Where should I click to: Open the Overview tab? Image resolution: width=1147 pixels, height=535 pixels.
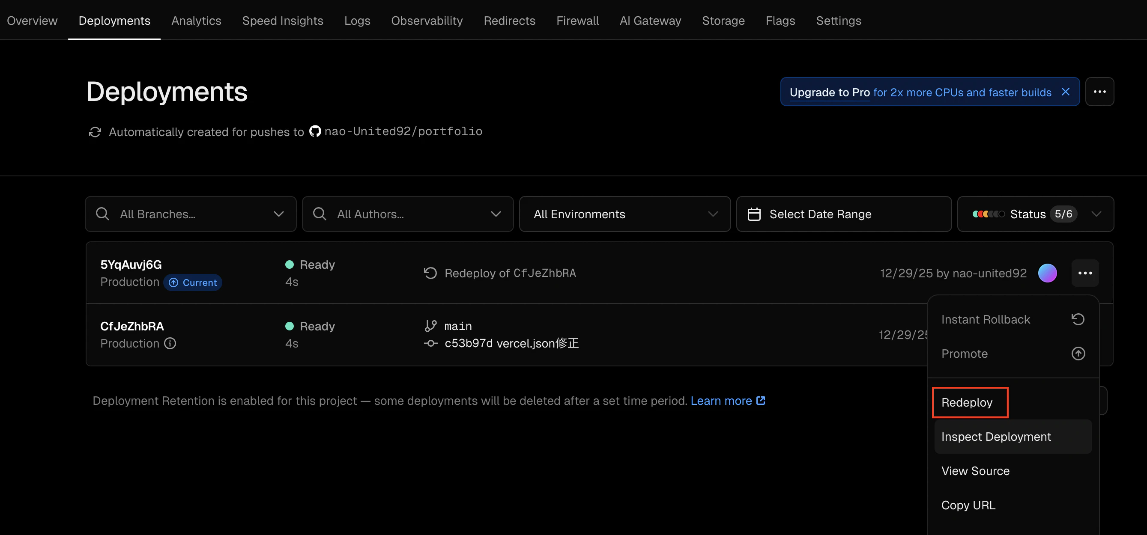click(x=32, y=21)
